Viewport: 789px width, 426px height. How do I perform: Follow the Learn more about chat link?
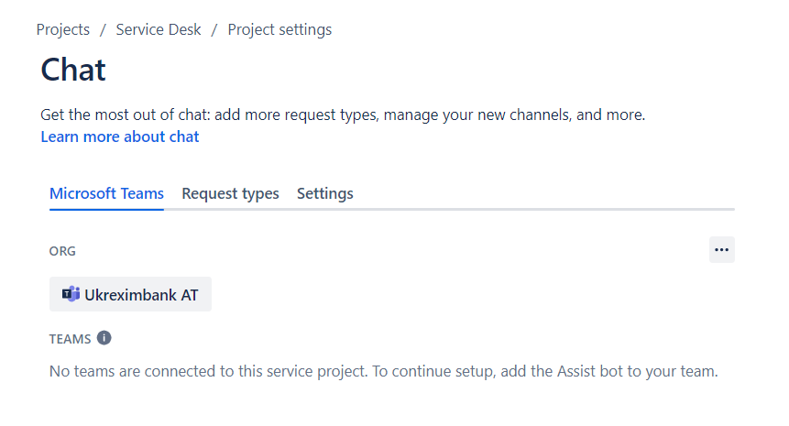[119, 137]
